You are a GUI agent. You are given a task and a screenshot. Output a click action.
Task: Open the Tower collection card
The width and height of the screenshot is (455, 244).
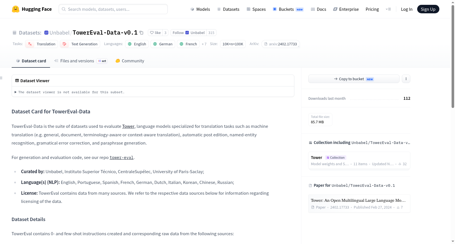(359, 160)
